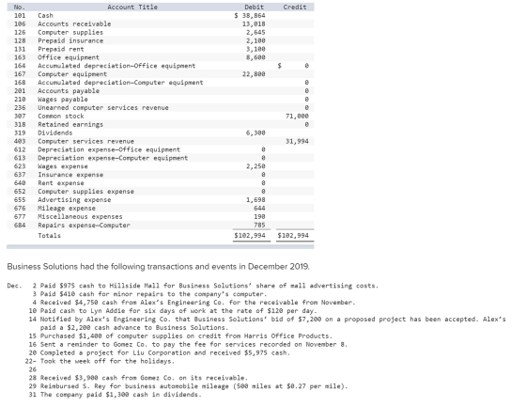526x406 pixels.
Task: Click the 'Debit' column header
Action: tap(254, 7)
